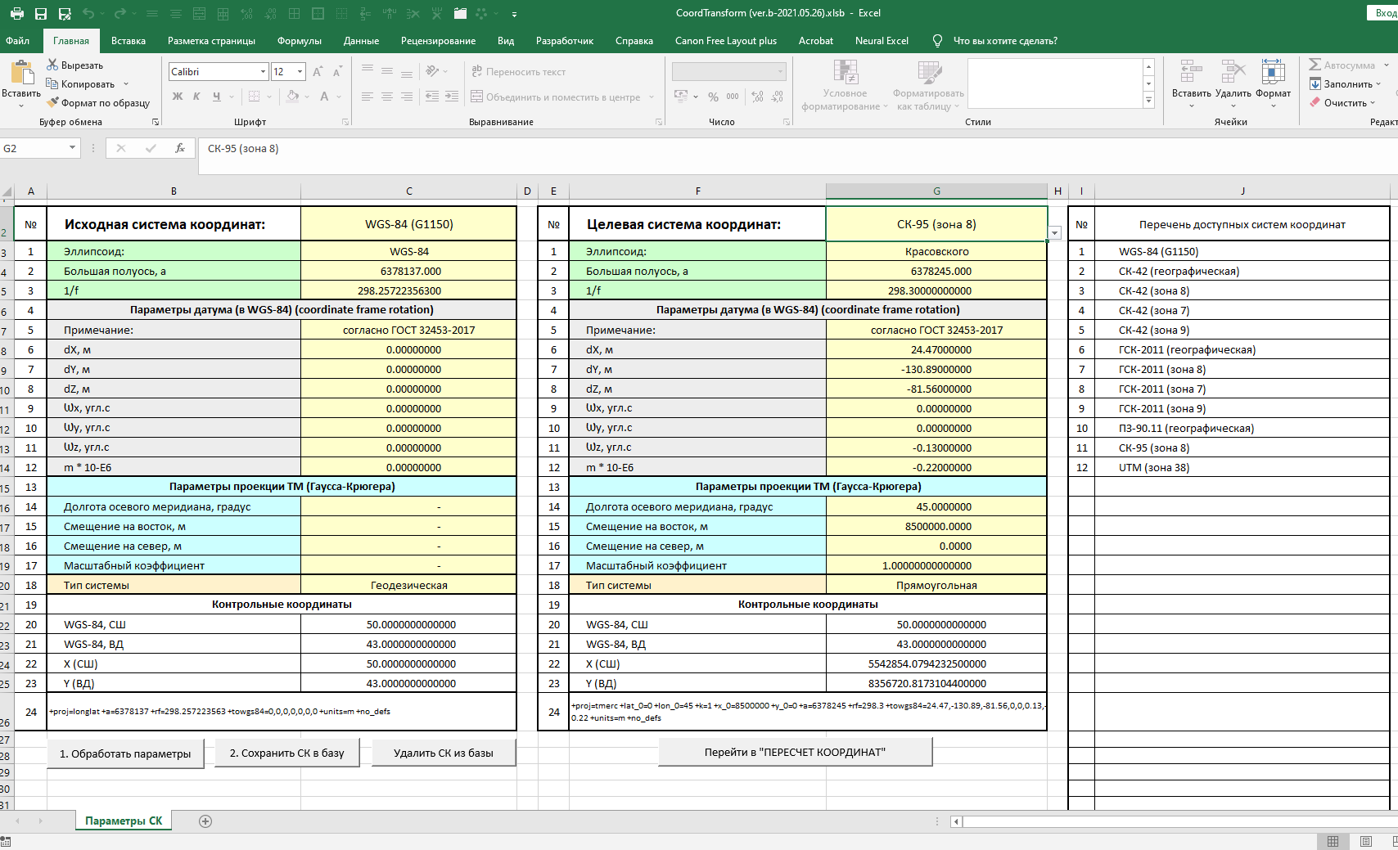Click the fx insert function icon

coord(180,148)
